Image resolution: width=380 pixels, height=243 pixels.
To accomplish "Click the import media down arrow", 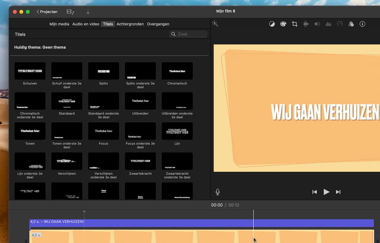I will (88, 12).
